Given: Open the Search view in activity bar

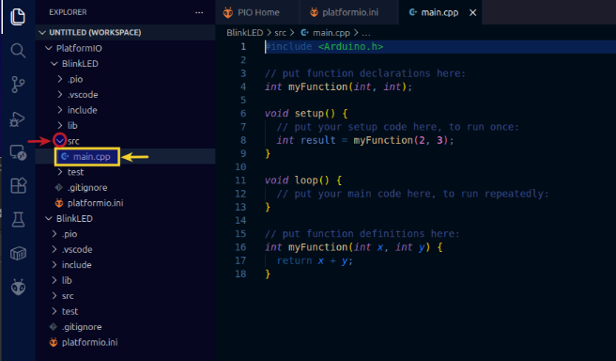Looking at the screenshot, I should pos(18,51).
